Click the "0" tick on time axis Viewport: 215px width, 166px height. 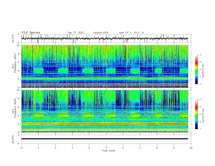click(x=21, y=148)
